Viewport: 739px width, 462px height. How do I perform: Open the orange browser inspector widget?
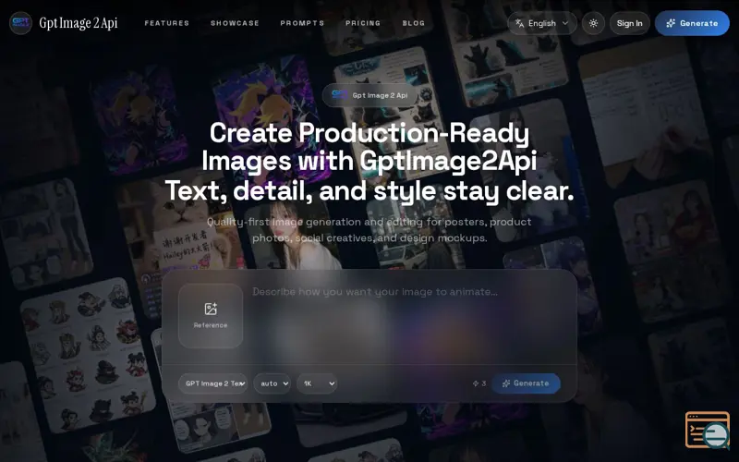pos(708,430)
